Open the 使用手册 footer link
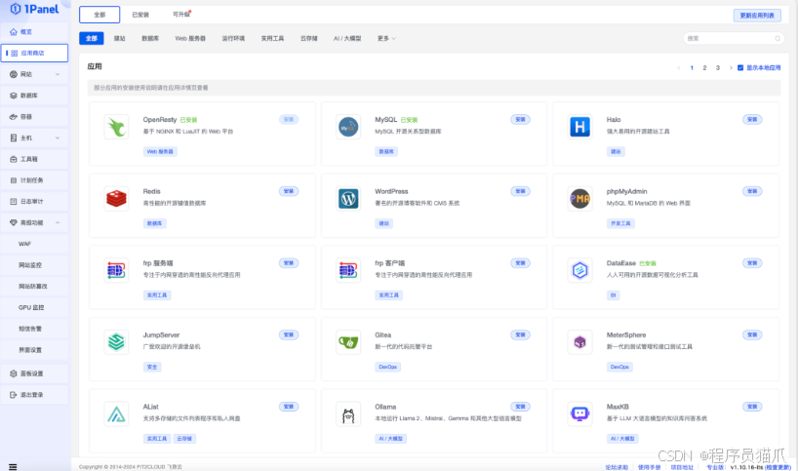The width and height of the screenshot is (798, 471). (x=649, y=467)
